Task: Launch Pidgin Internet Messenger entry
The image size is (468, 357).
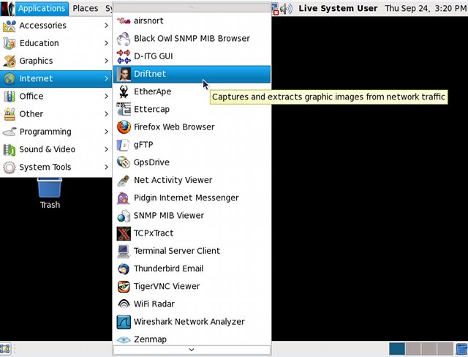Action: pyautogui.click(x=192, y=198)
